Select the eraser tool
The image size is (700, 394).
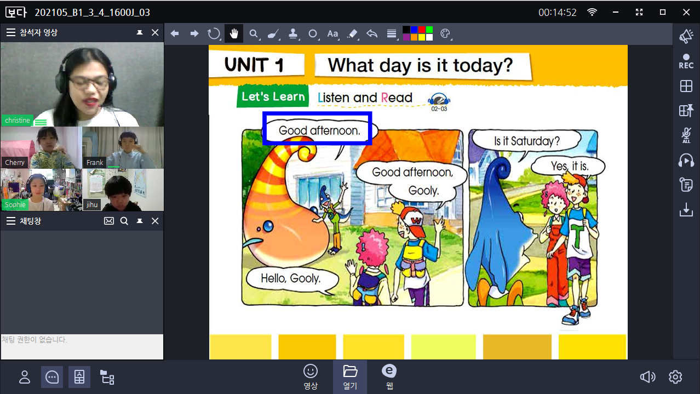pos(353,33)
